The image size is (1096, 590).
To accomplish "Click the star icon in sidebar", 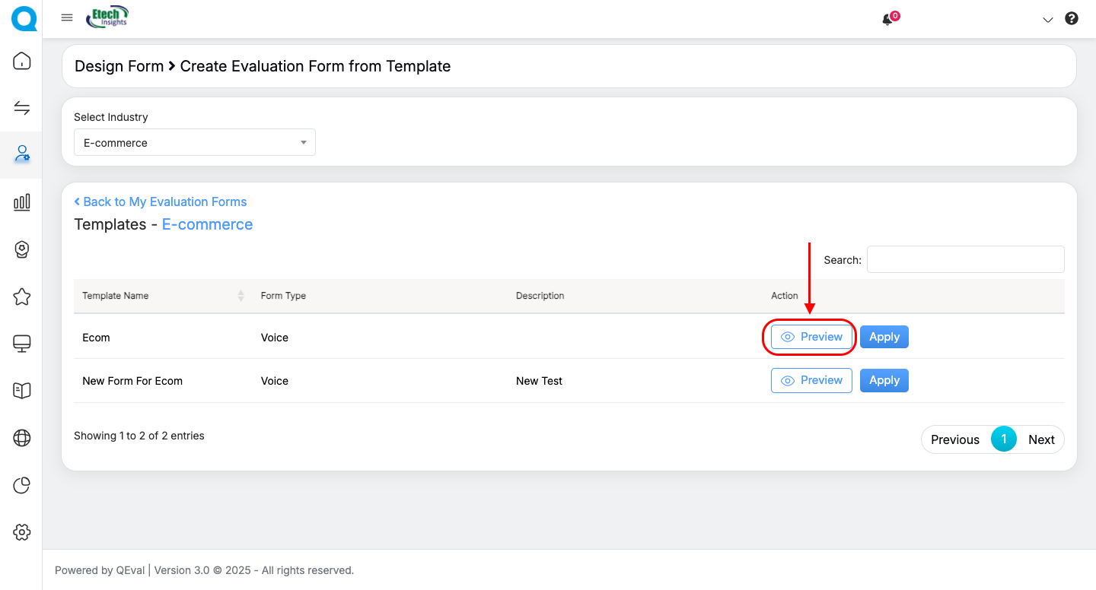I will click(22, 297).
